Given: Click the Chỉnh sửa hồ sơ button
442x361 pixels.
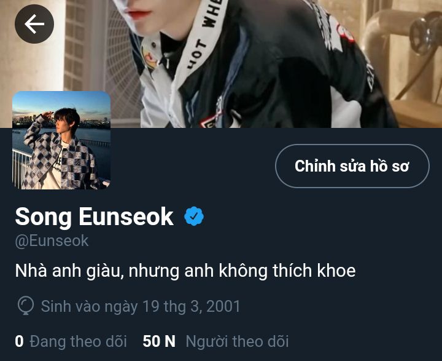Looking at the screenshot, I should (x=352, y=166).
